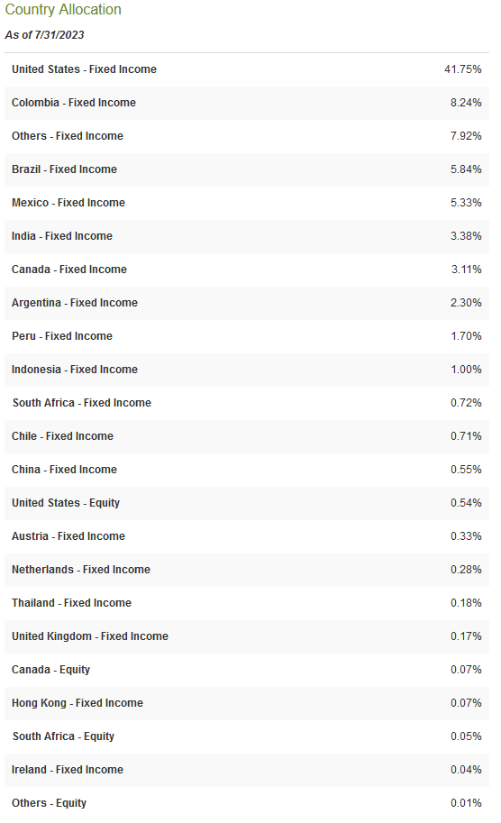
Task: Select the Indonesia - Fixed Income entry
Action: (247, 370)
